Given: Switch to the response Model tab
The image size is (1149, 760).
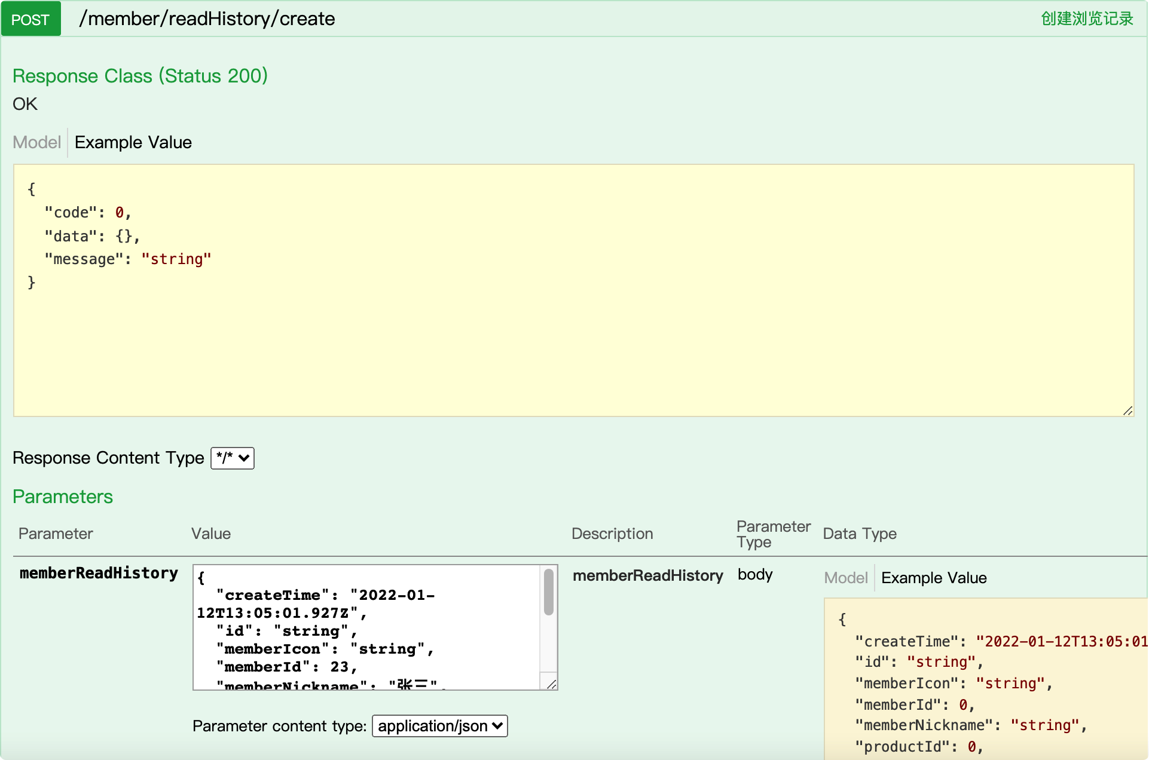Looking at the screenshot, I should (x=36, y=142).
